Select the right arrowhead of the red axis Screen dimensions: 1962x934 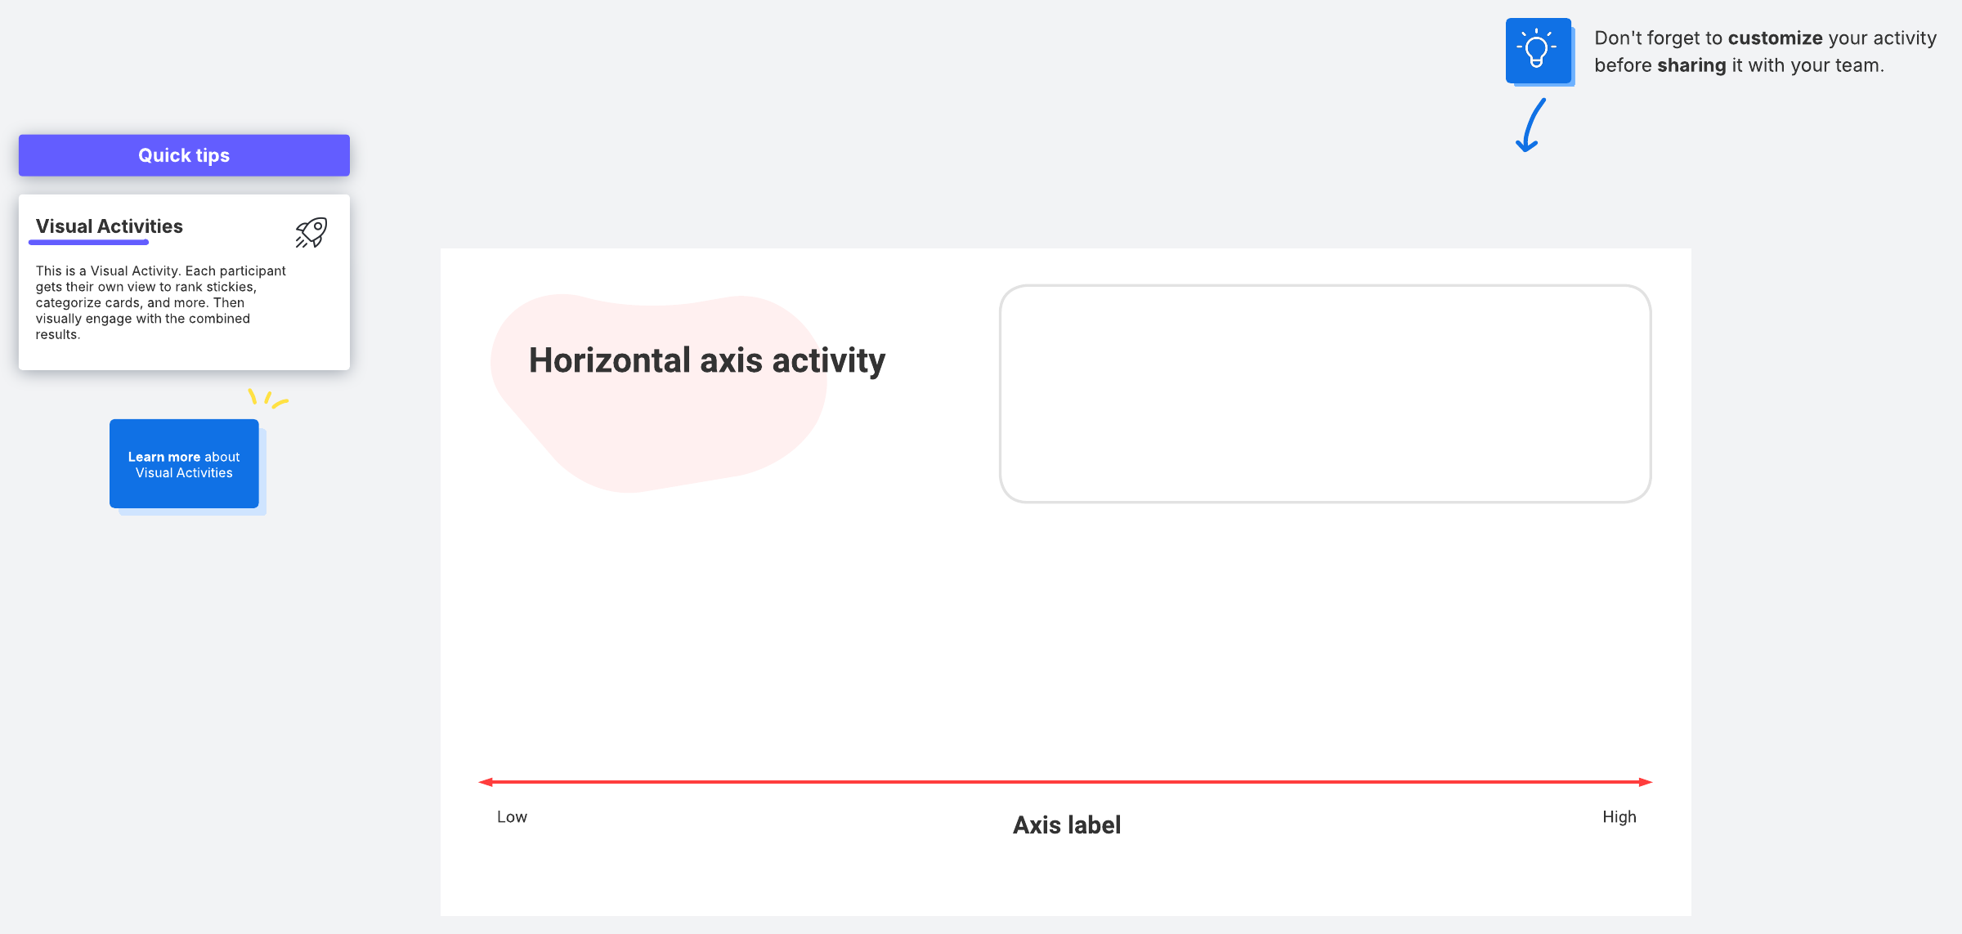point(1645,782)
